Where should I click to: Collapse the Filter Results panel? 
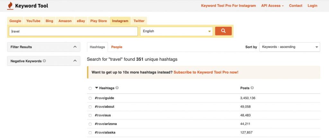[x=75, y=47]
